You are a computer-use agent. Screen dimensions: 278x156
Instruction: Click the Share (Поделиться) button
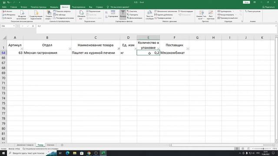click(x=268, y=7)
